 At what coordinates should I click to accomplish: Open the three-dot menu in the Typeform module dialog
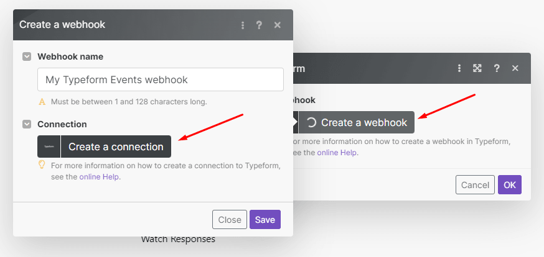459,68
